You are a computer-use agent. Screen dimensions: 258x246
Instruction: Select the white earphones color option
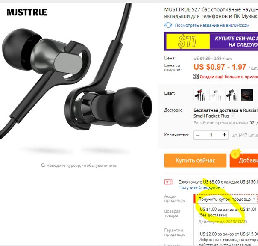point(216,95)
